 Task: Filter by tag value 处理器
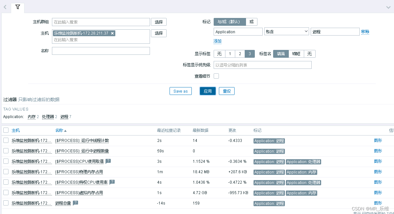[48, 117]
